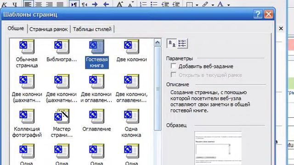Set left-to-right paragraph direction
Screen dimensions: 294x165
tap(74, 4)
